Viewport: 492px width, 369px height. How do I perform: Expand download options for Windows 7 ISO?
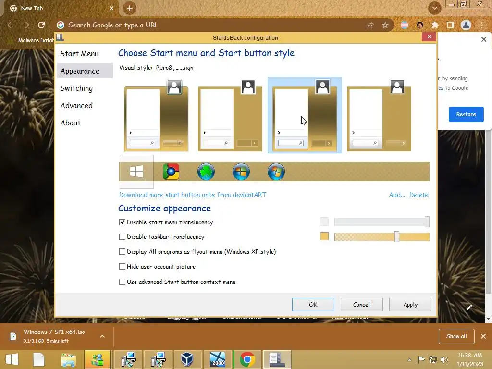pyautogui.click(x=102, y=336)
